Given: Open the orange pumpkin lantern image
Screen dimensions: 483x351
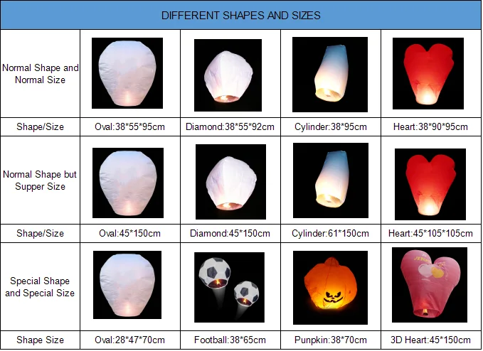Looking at the screenshot, I should [x=330, y=288].
